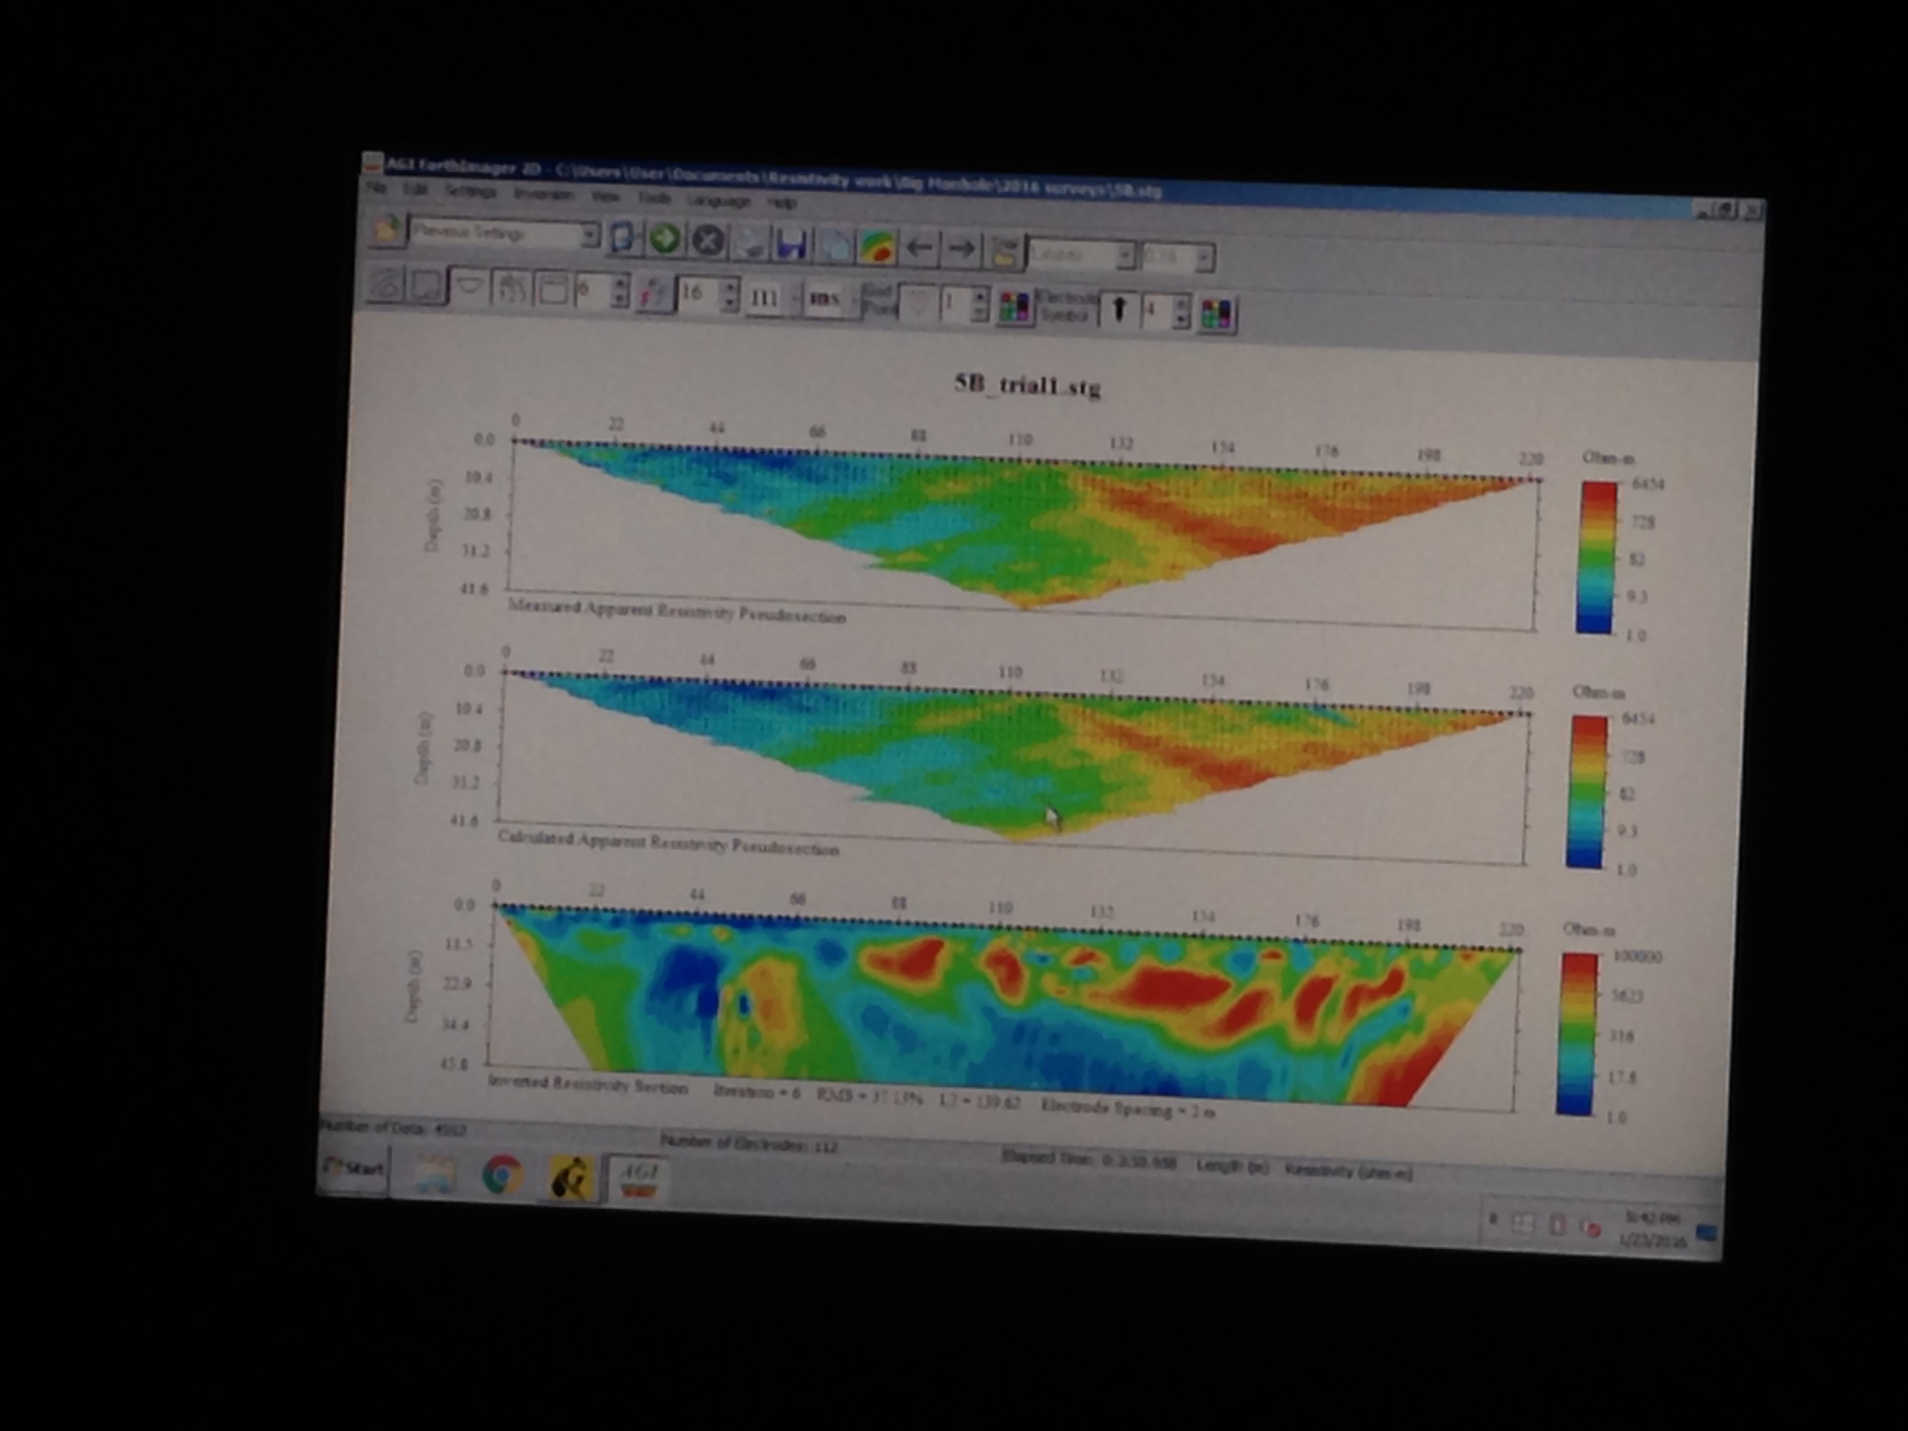Screen dimensions: 1908x1431
Task: Click the Number of Electrodes status text
Action: tap(749, 1145)
